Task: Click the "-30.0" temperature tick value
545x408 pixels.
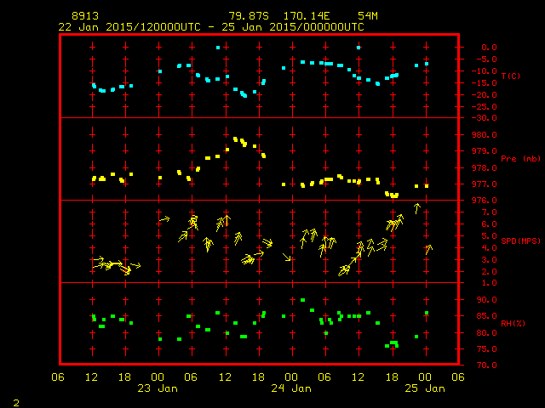Action: tap(485, 118)
